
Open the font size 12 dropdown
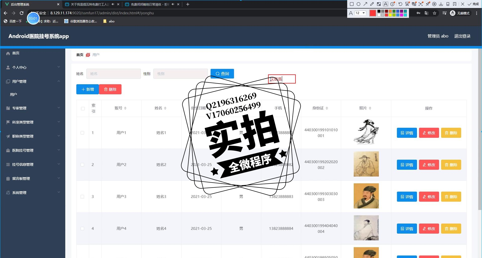tap(360, 13)
